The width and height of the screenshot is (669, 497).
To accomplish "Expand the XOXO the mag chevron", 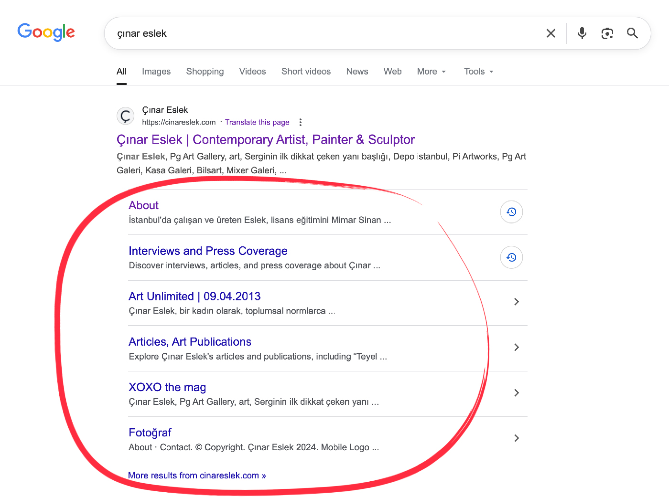I will tap(516, 392).
